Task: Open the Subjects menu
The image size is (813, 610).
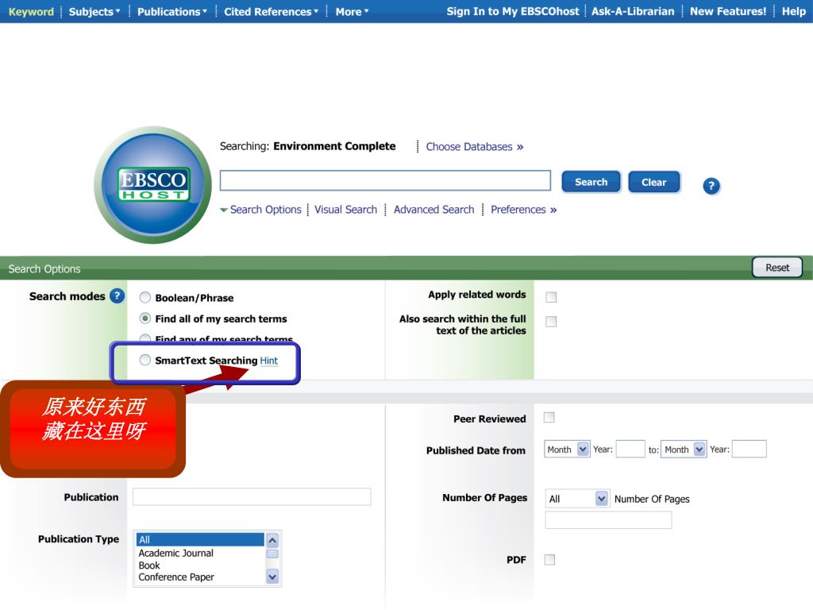Action: (x=94, y=11)
